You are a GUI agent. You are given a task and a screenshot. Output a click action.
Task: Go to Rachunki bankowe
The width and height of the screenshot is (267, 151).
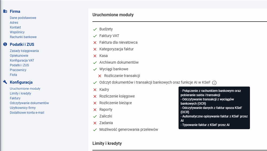click(x=23, y=37)
